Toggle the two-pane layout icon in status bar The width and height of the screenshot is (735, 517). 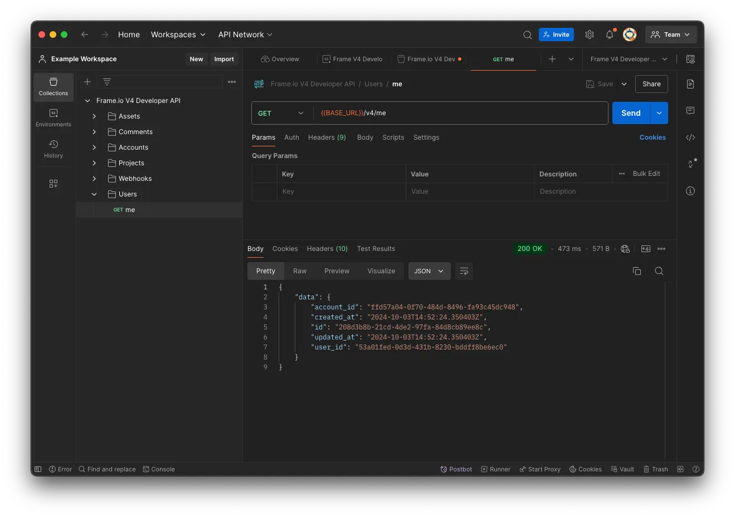pos(680,469)
